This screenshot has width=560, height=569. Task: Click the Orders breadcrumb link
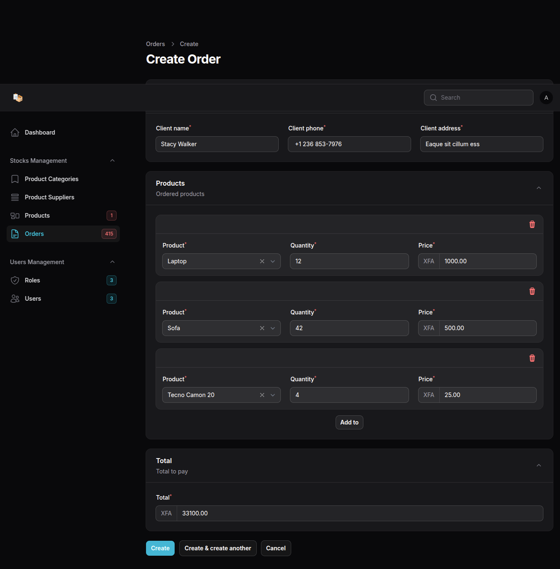tap(155, 44)
